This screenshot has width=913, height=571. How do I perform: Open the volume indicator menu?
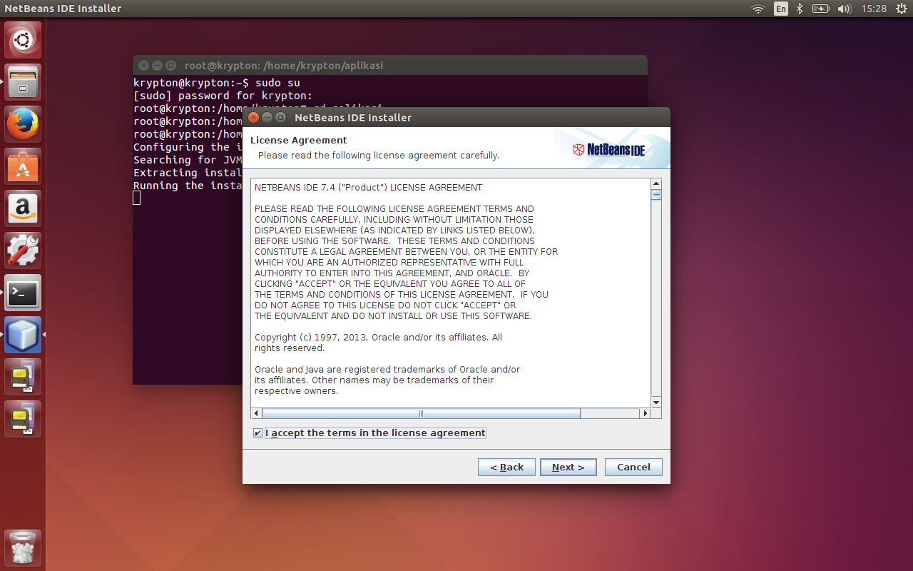click(845, 9)
